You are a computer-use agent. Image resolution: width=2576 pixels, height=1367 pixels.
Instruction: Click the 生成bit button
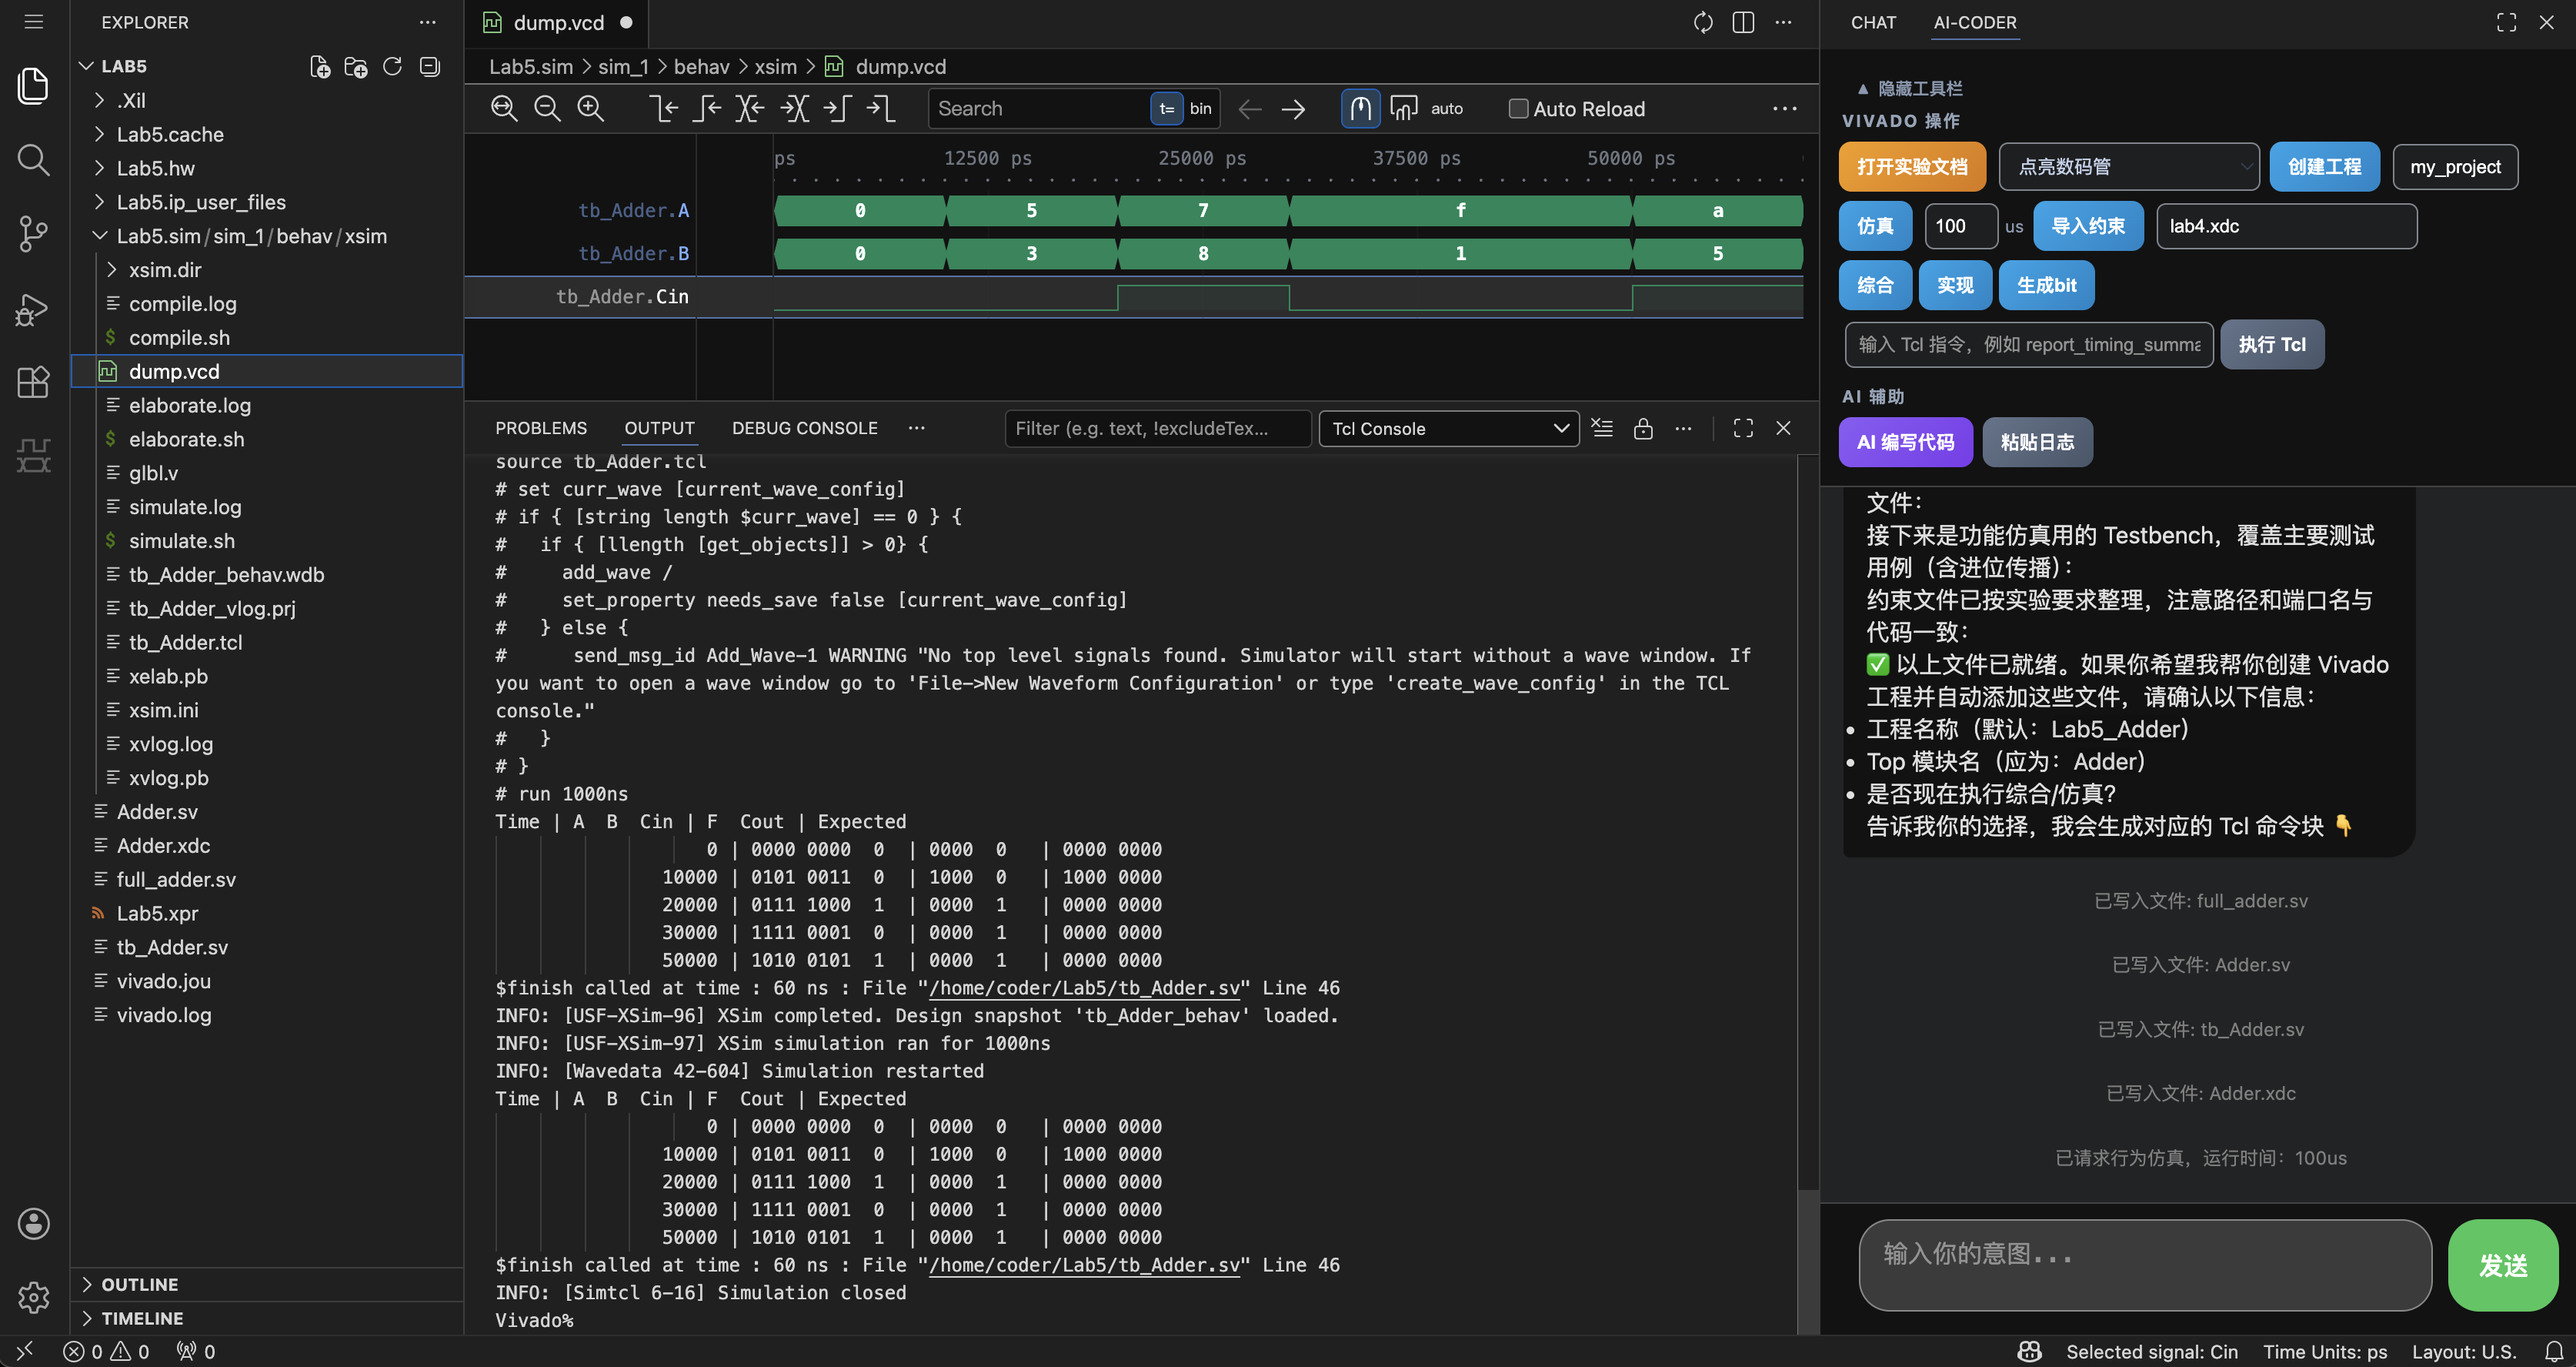point(2045,286)
